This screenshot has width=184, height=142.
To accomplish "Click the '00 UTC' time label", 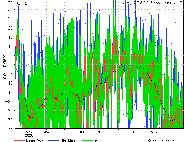I will [174, 3].
